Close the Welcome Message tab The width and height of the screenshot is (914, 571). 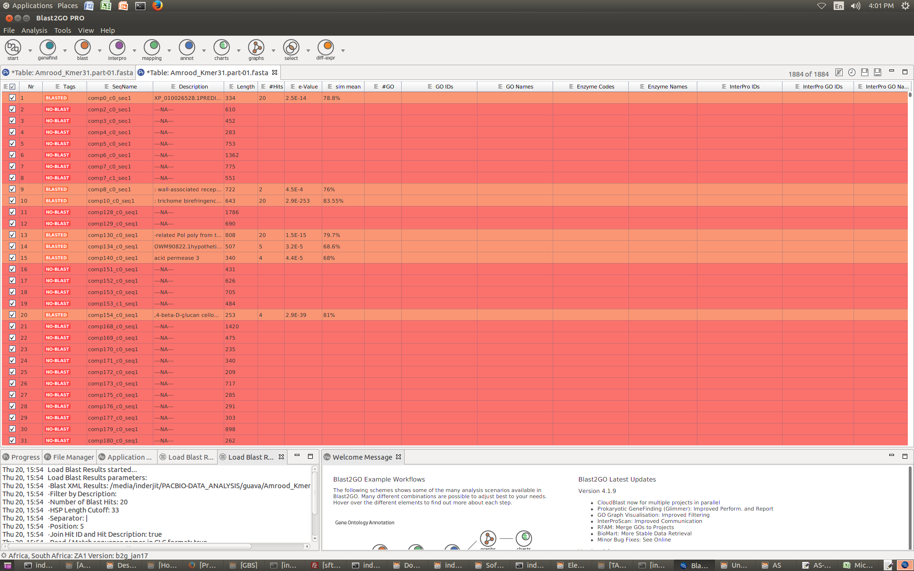point(398,457)
